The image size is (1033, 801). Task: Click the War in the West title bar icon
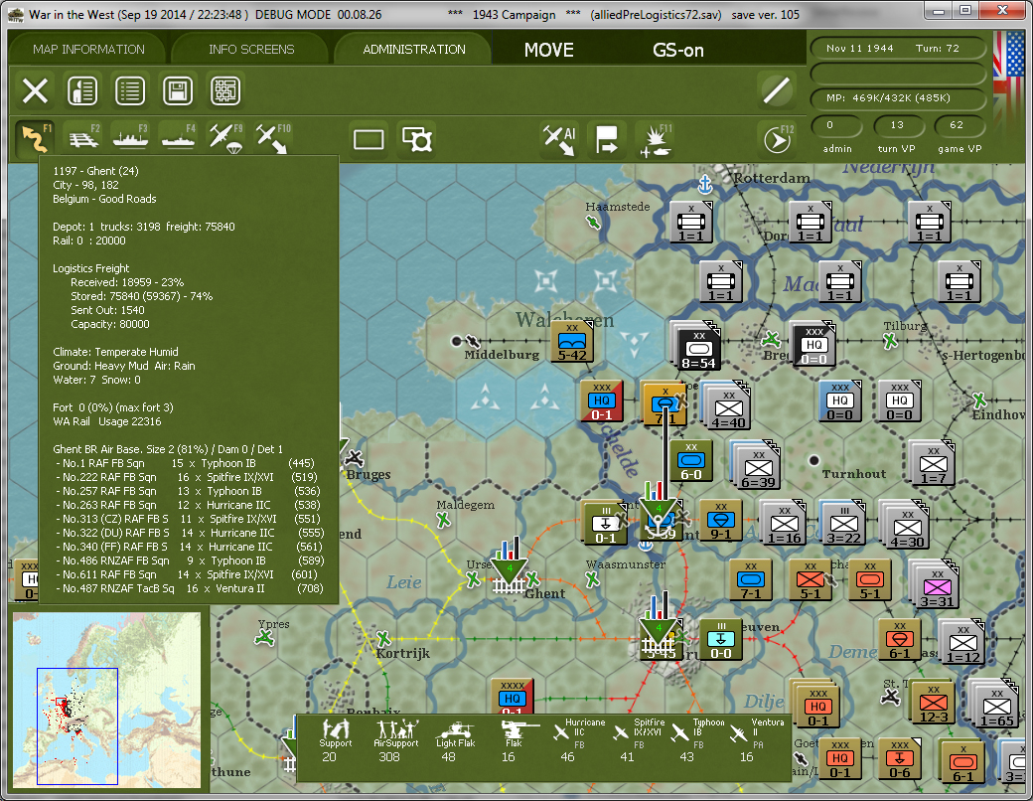(x=16, y=15)
